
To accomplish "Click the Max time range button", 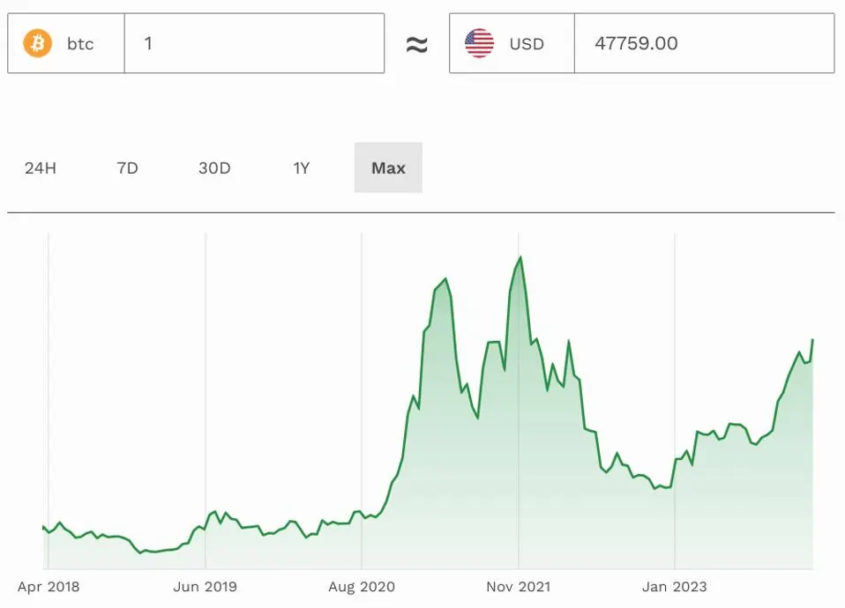I will [388, 167].
